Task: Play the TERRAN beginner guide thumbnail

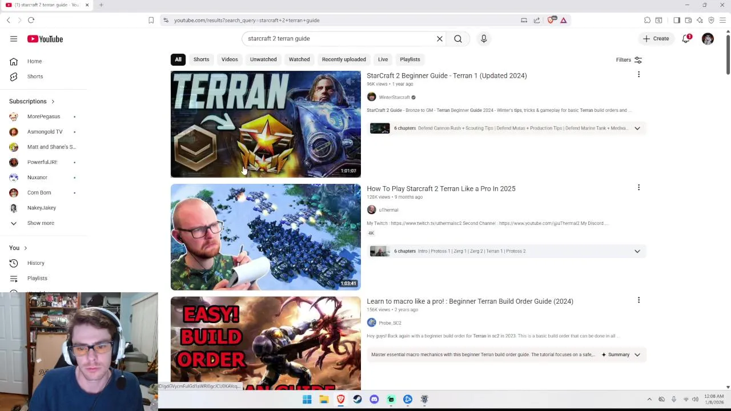Action: (266, 124)
